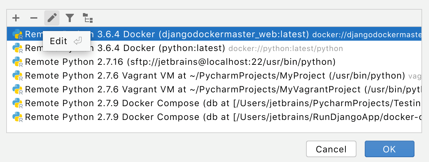This screenshot has width=429, height=162.
Task: Click the filter funnel icon
Action: coord(70,18)
